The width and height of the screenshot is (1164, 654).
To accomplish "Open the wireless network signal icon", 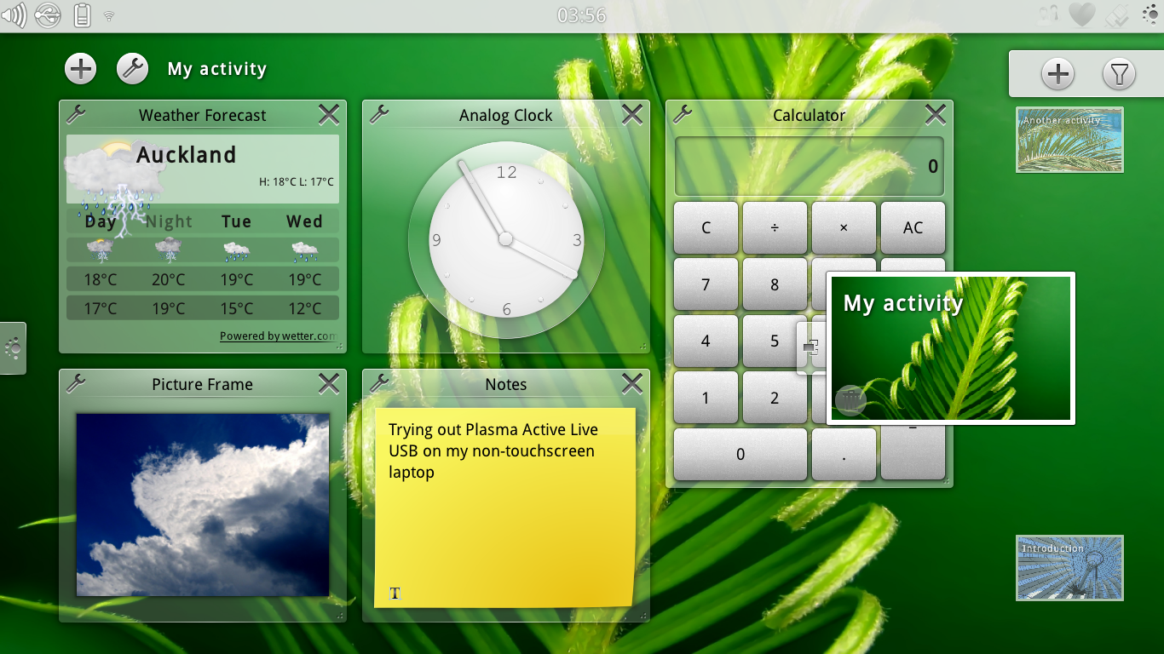I will pyautogui.click(x=109, y=15).
